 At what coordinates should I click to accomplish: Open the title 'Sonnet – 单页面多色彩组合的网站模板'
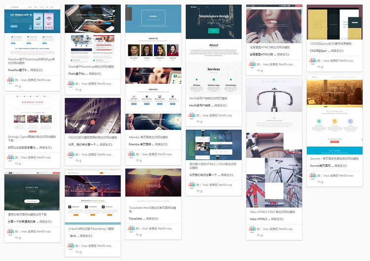[x=334, y=158]
